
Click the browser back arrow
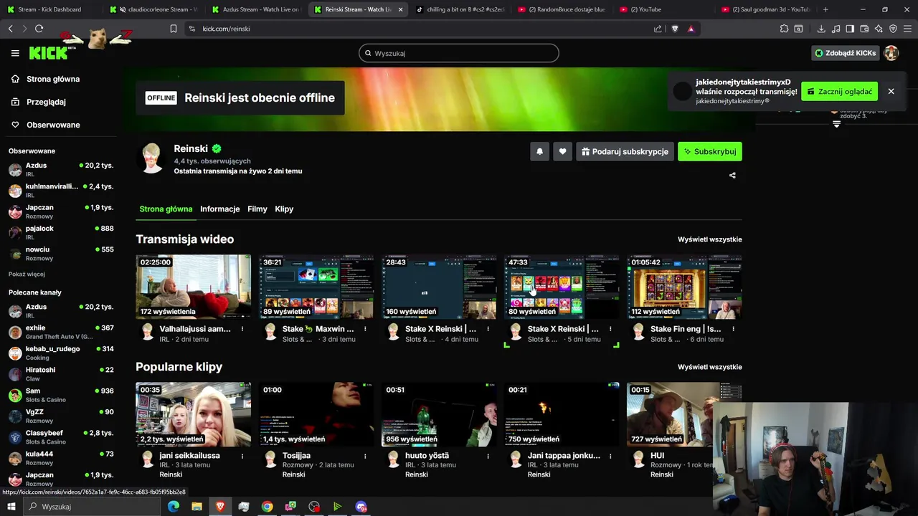[10, 29]
